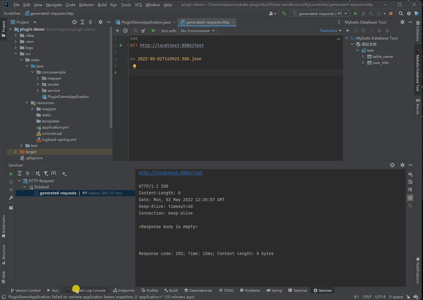The width and height of the screenshot is (423, 300).
Task: Open the Refactor menu
Action: [86, 5]
